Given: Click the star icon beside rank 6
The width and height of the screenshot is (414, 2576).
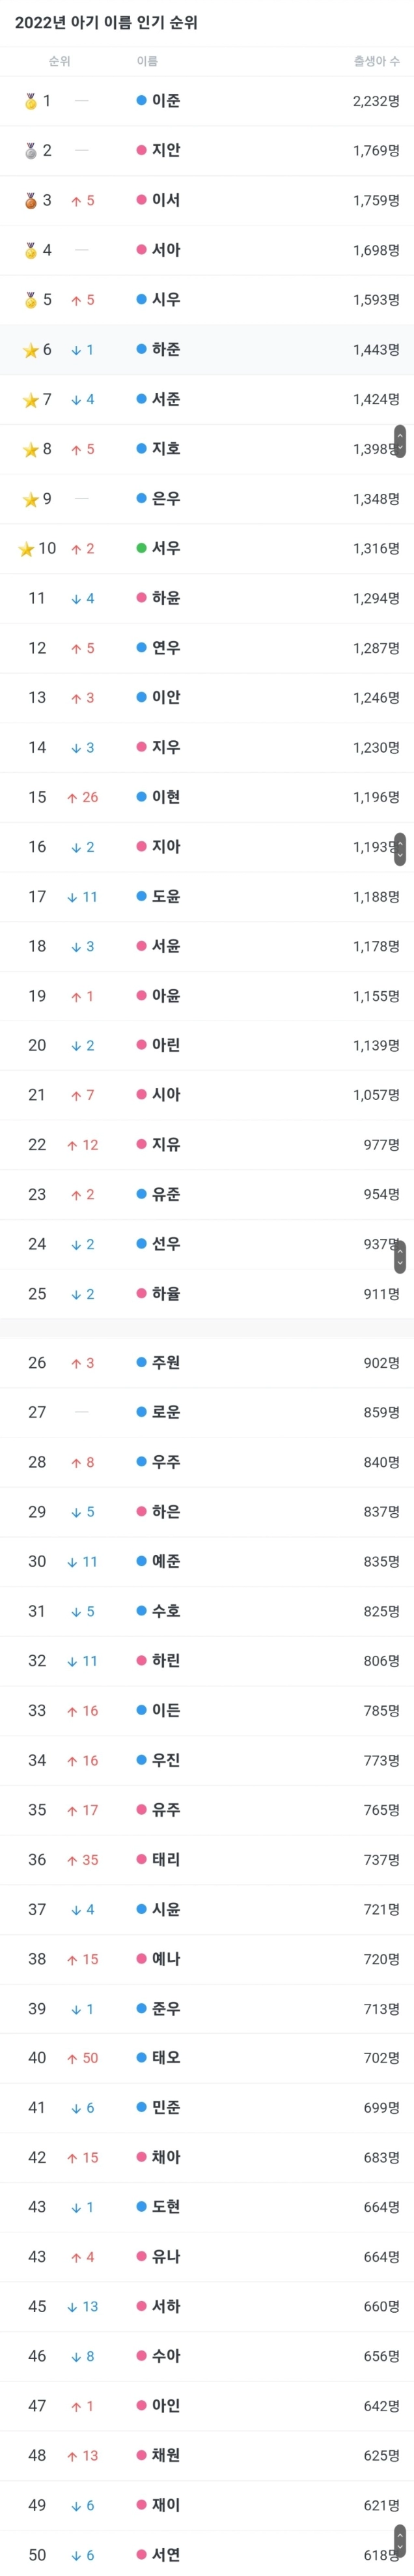Looking at the screenshot, I should pyautogui.click(x=30, y=350).
